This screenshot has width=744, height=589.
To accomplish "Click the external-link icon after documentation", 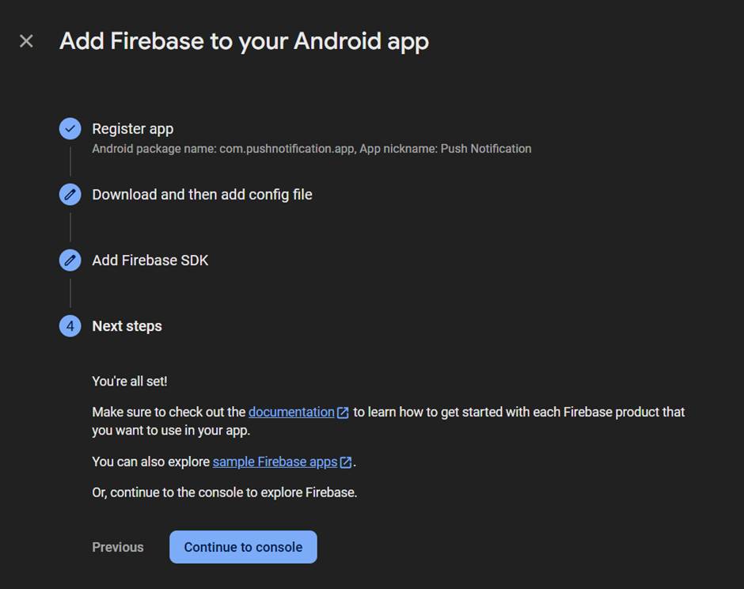I will point(343,412).
